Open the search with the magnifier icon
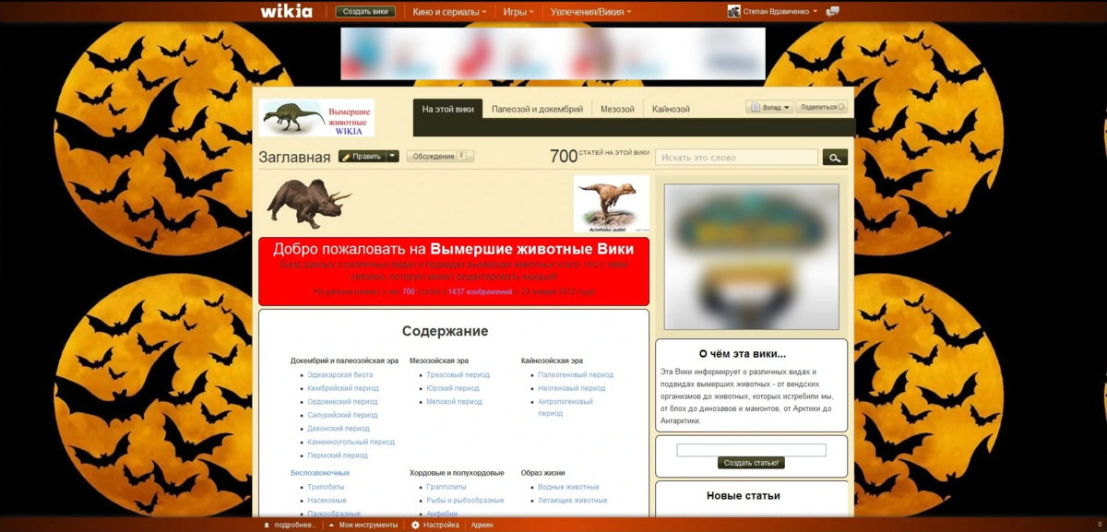This screenshot has height=532, width=1107. click(x=836, y=156)
